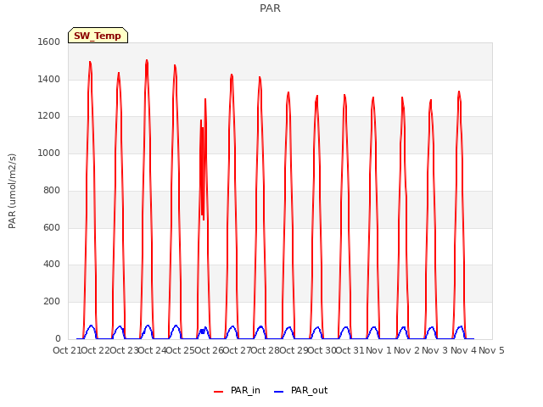Click the PAR chart title
The height and width of the screenshot is (407, 543).
(270, 8)
